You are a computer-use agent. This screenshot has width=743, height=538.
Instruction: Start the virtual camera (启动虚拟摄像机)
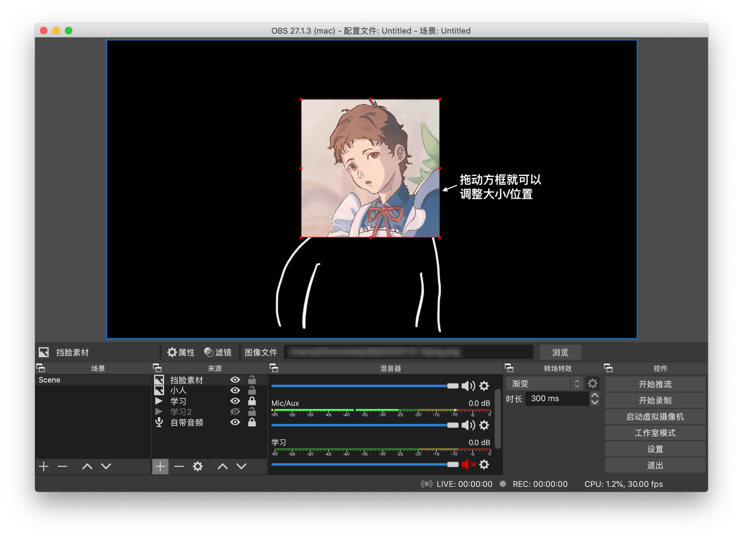(x=655, y=416)
